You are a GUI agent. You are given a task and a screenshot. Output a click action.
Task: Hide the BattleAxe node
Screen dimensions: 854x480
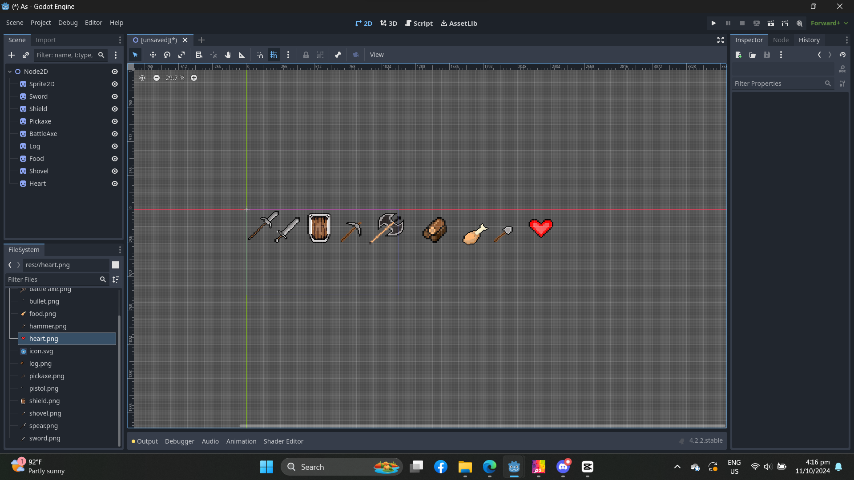pos(115,134)
